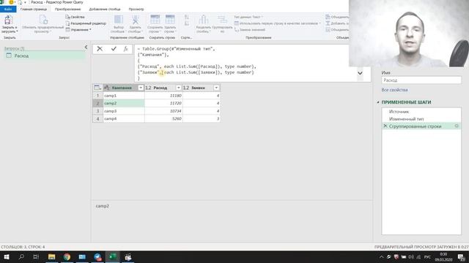Click the Кампания column text type icon
The height and width of the screenshot is (263, 469).
pyautogui.click(x=107, y=88)
